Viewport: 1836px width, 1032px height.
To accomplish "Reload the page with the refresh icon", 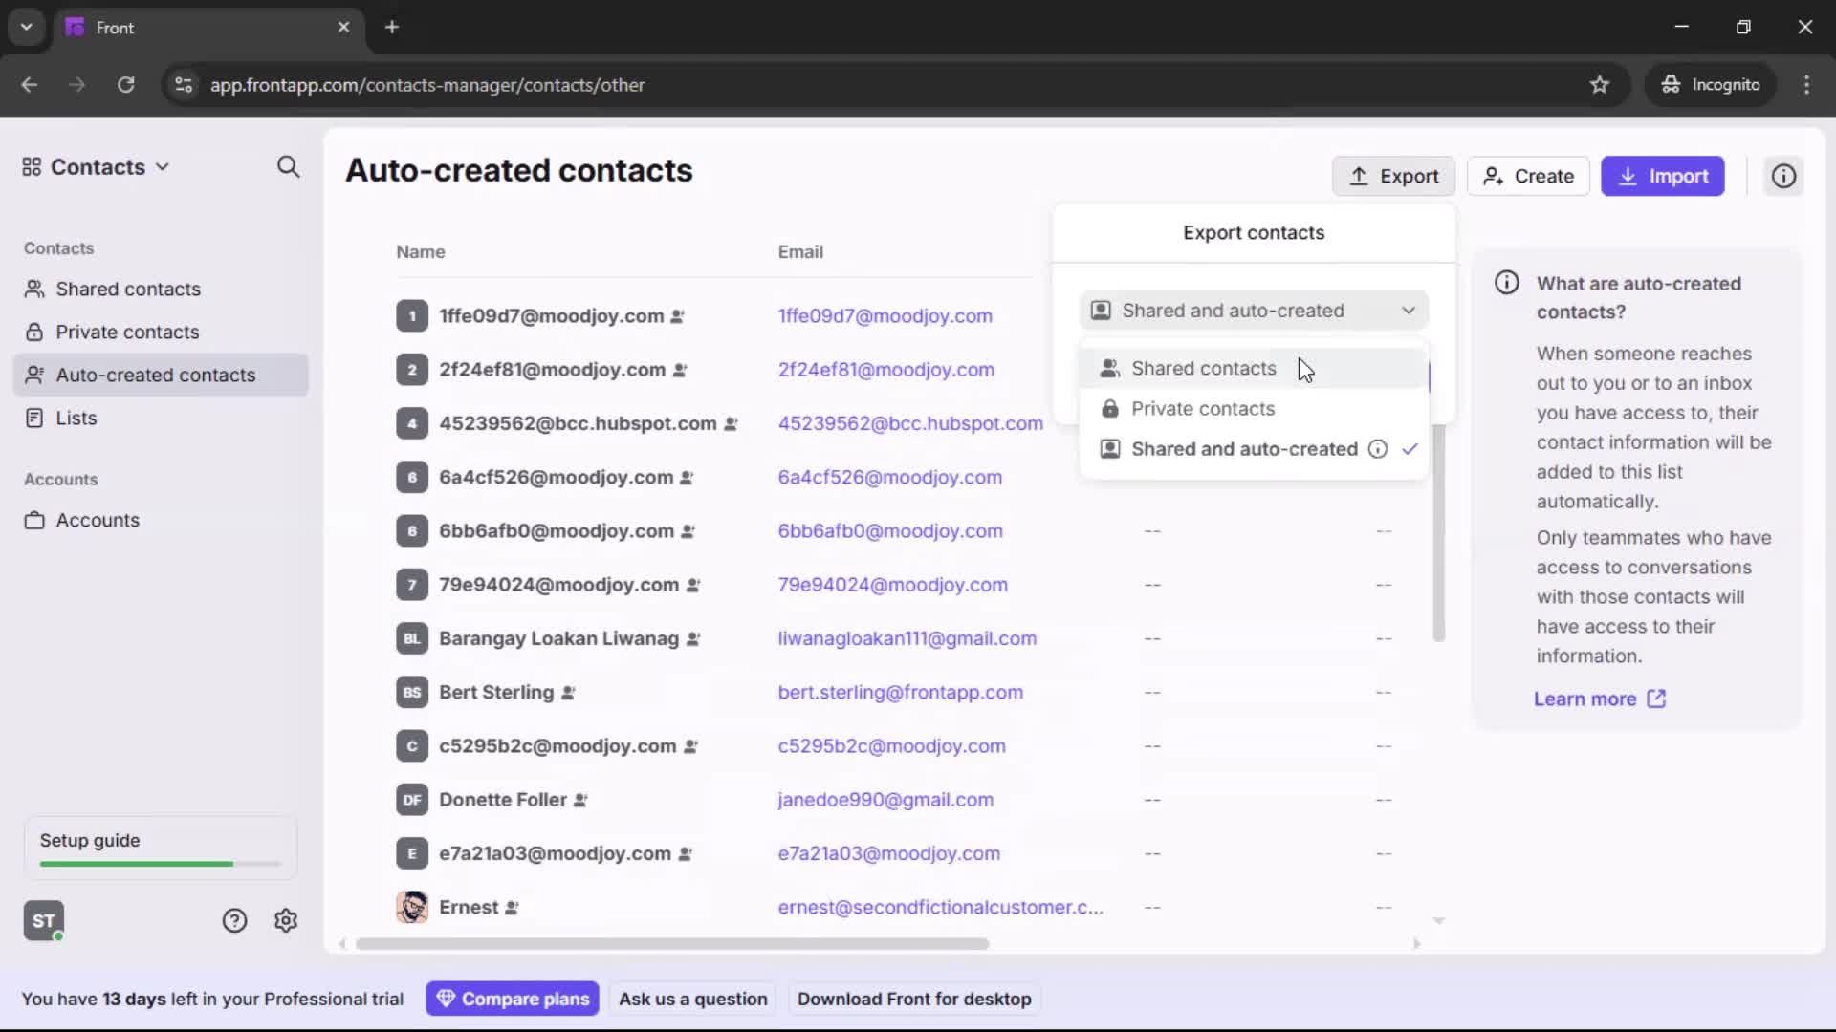I will [125, 84].
